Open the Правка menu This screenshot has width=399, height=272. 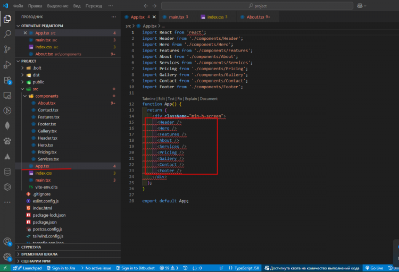(x=35, y=6)
